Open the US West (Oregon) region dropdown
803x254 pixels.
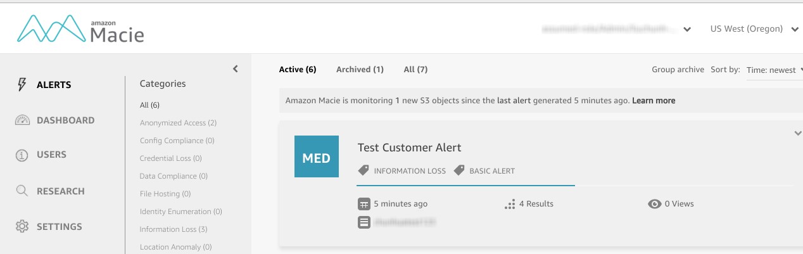[754, 29]
